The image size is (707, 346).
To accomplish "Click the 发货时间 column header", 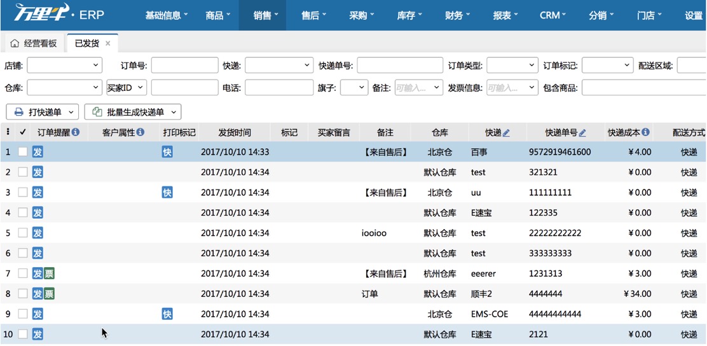I will click(x=235, y=133).
